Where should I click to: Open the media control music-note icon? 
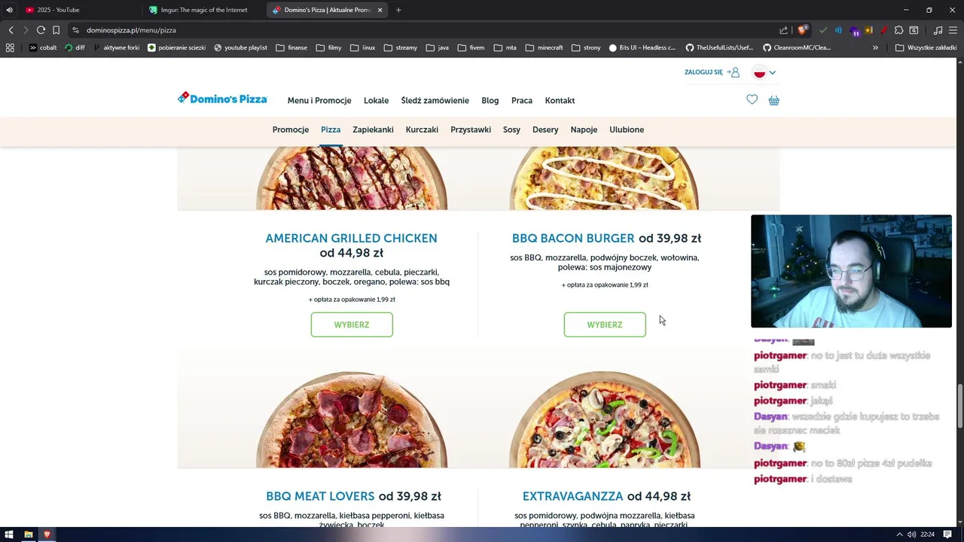938,30
